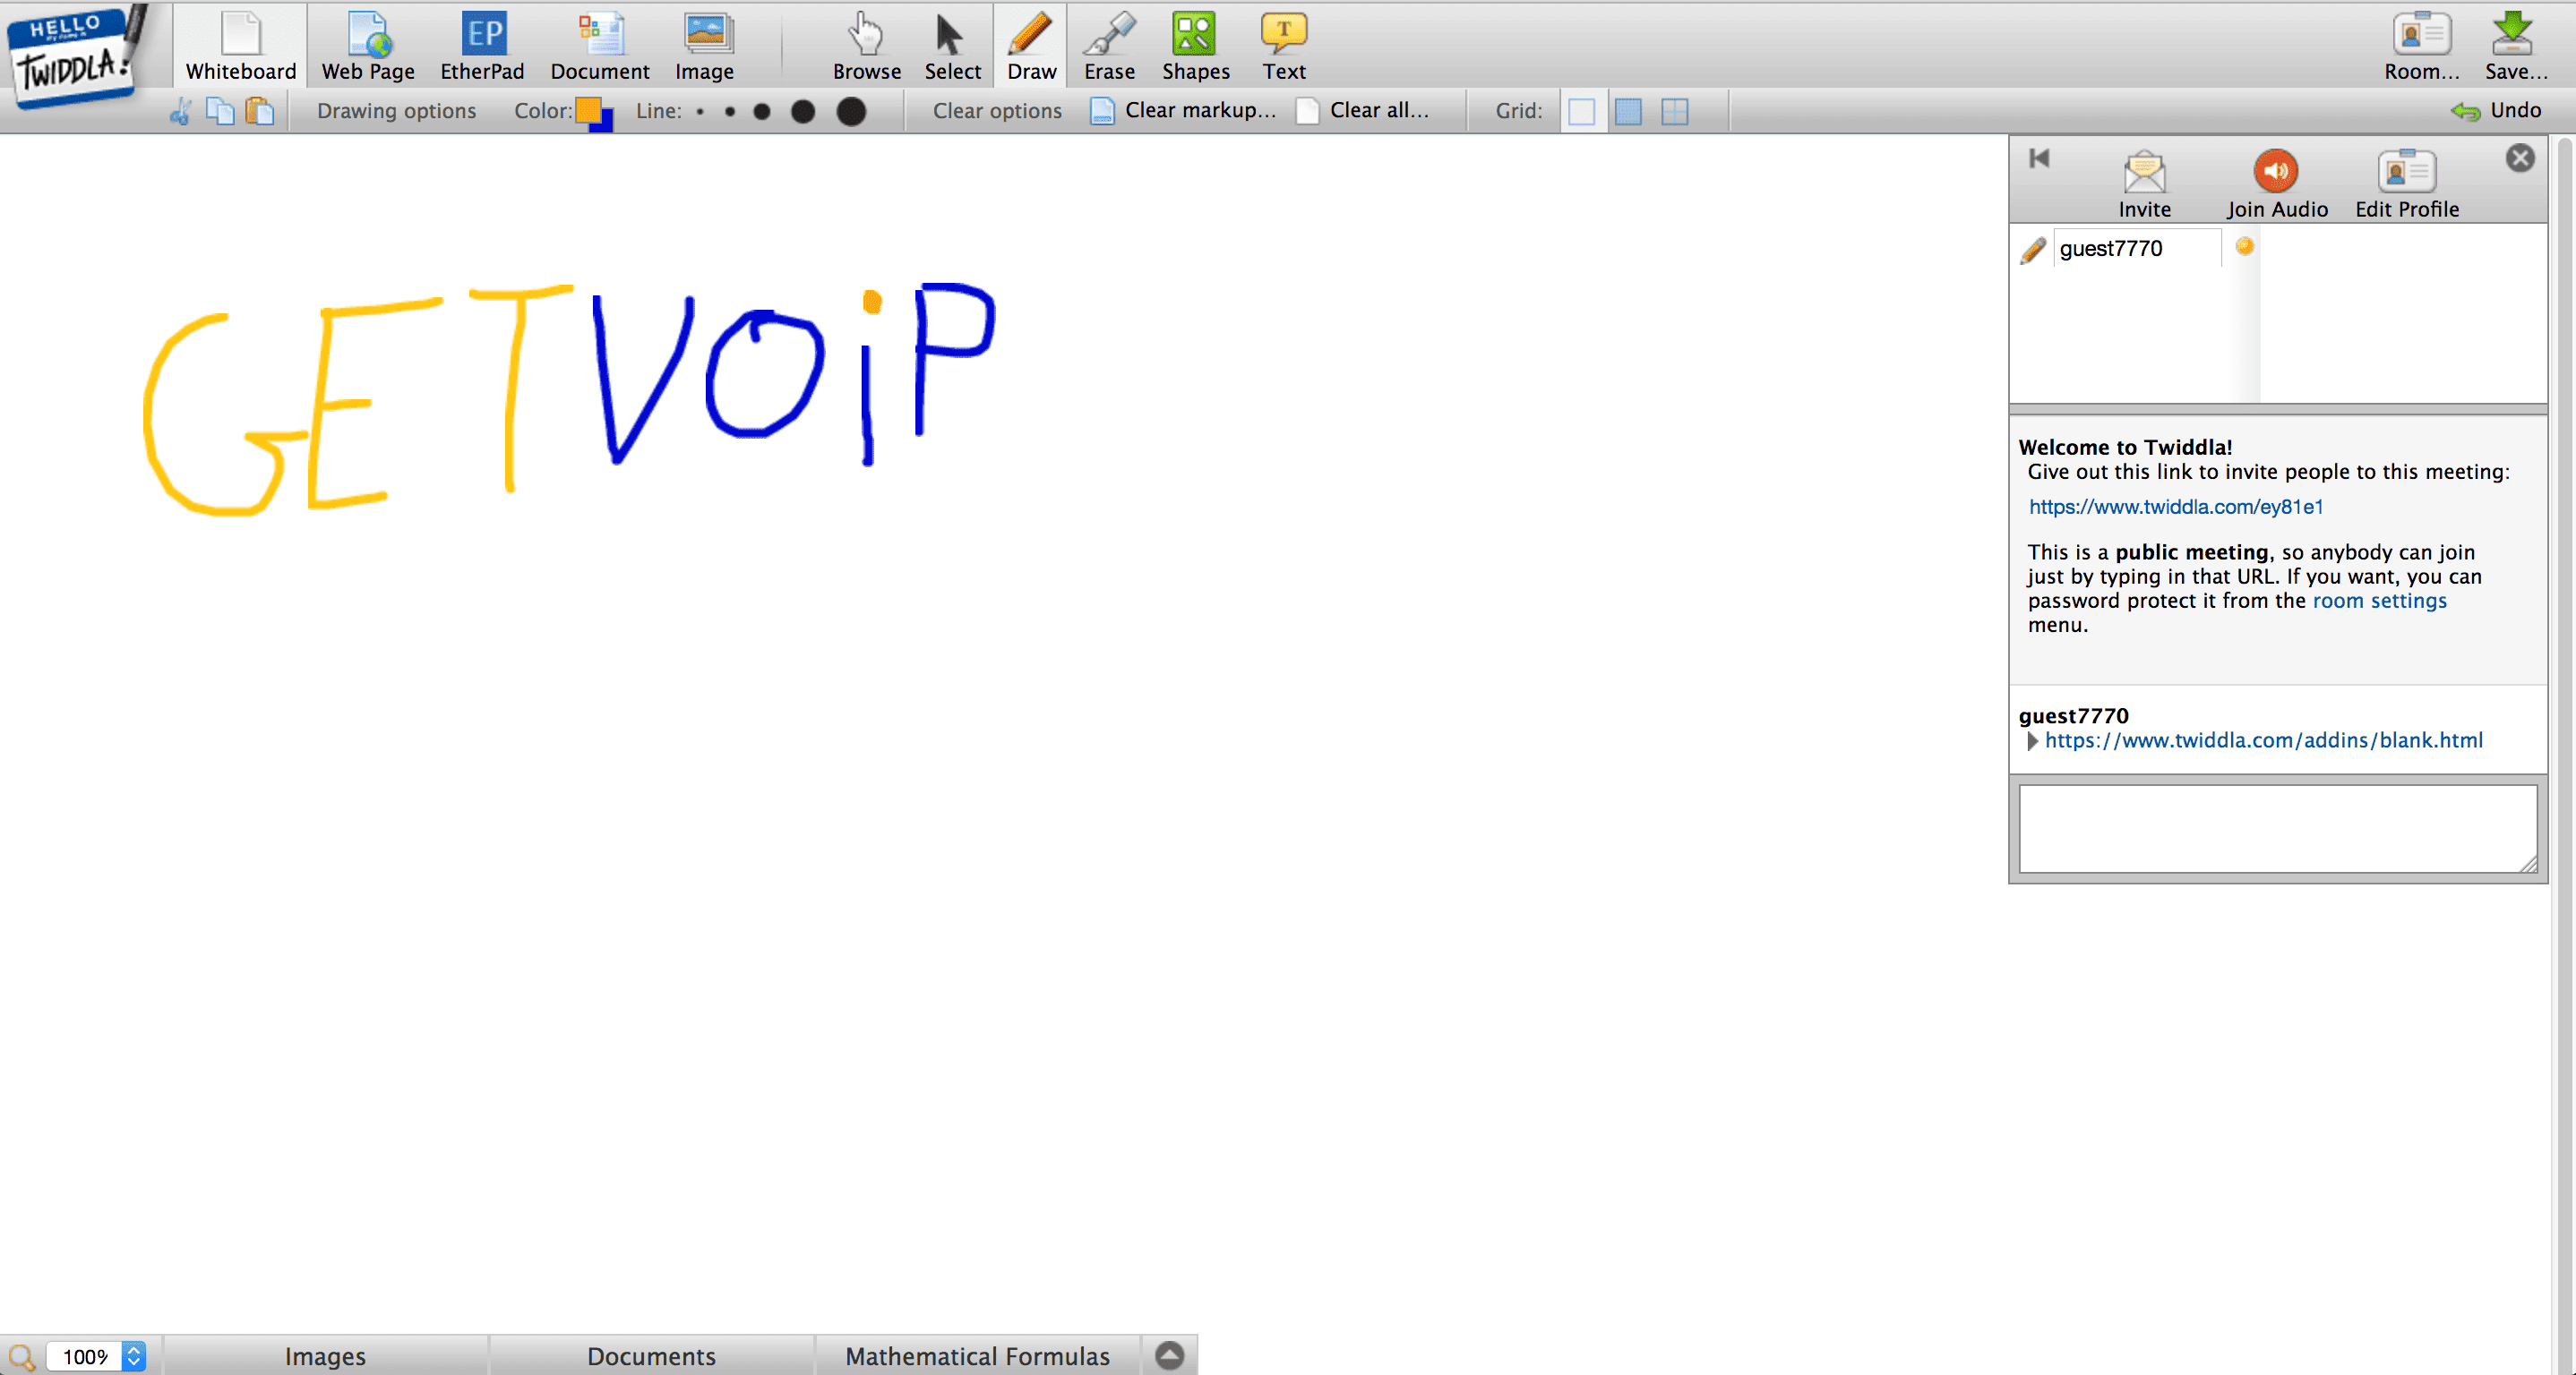Toggle the third grid square checkbox
The height and width of the screenshot is (1375, 2576).
point(1675,111)
